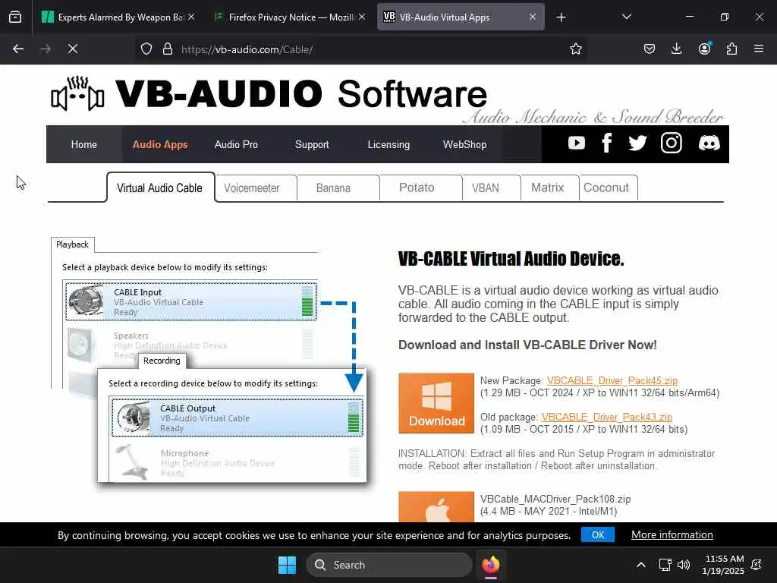Open the Support menu item
The height and width of the screenshot is (583, 777).
[312, 144]
